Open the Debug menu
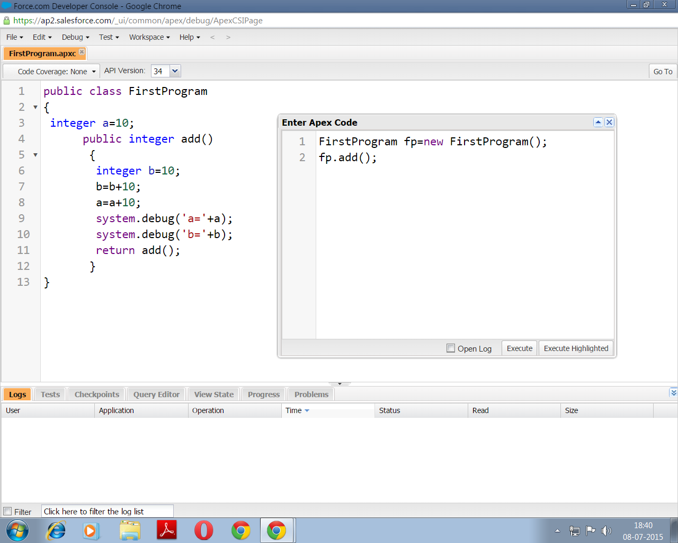Image resolution: width=678 pixels, height=543 pixels. (75, 37)
